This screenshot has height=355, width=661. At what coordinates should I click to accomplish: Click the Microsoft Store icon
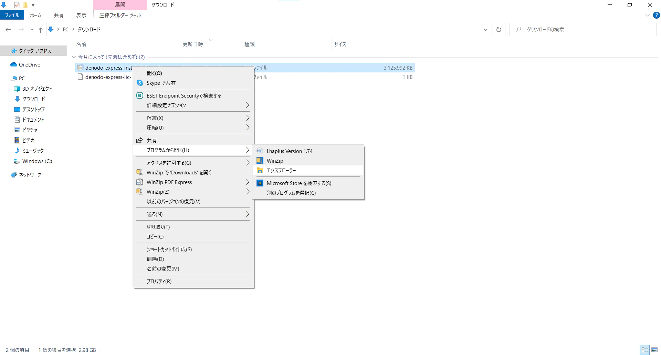[x=260, y=183]
